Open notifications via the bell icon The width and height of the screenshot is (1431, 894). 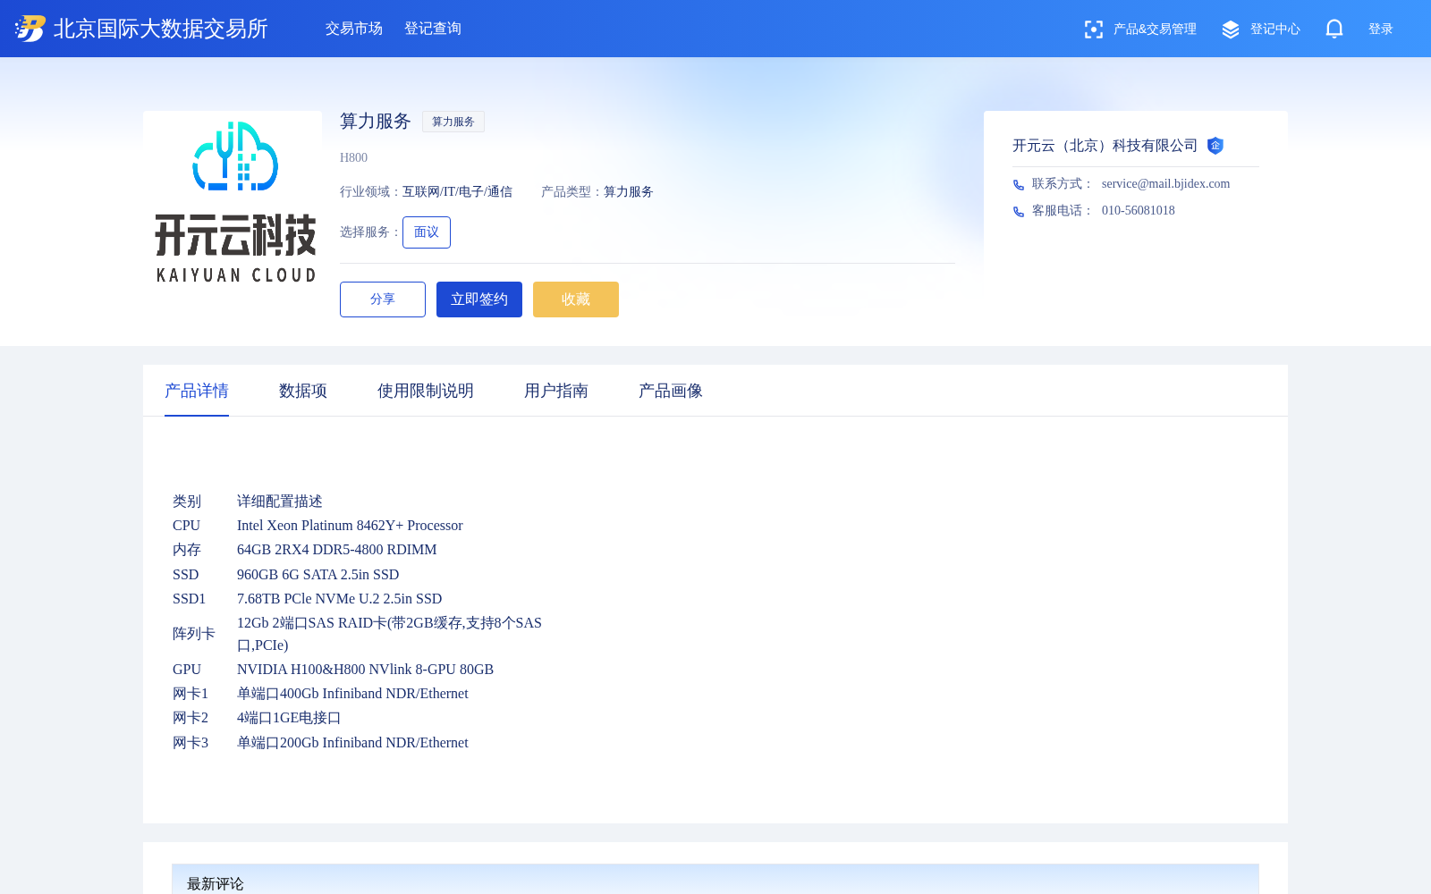pyautogui.click(x=1334, y=29)
